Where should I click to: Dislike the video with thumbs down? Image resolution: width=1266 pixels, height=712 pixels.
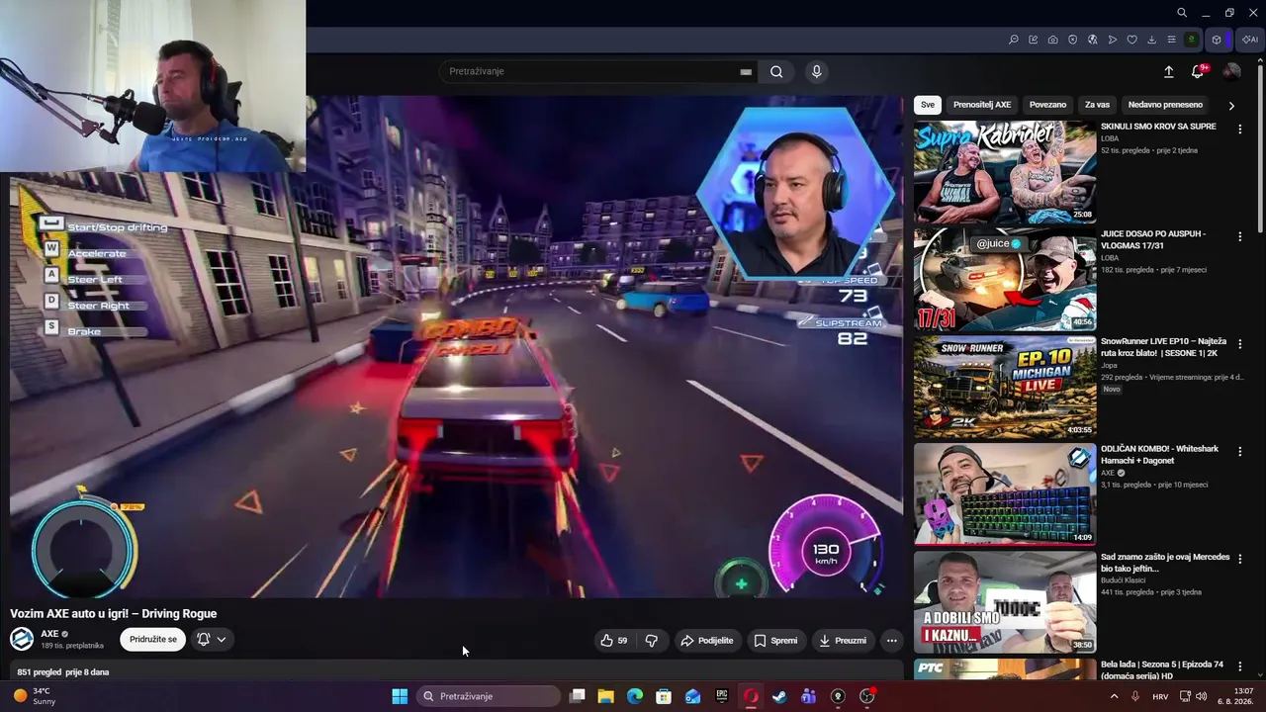pyautogui.click(x=651, y=641)
